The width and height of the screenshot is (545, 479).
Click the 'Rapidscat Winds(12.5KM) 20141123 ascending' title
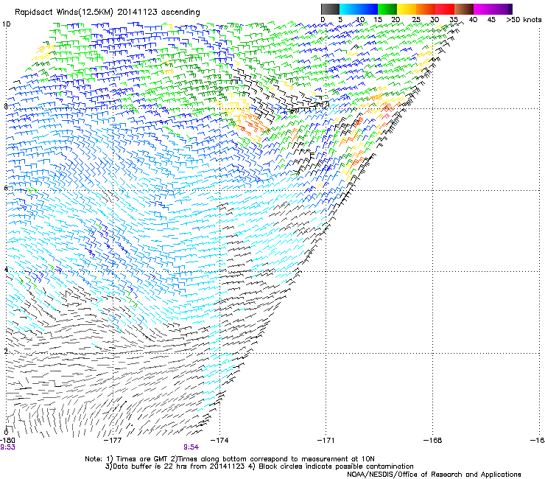pyautogui.click(x=108, y=12)
